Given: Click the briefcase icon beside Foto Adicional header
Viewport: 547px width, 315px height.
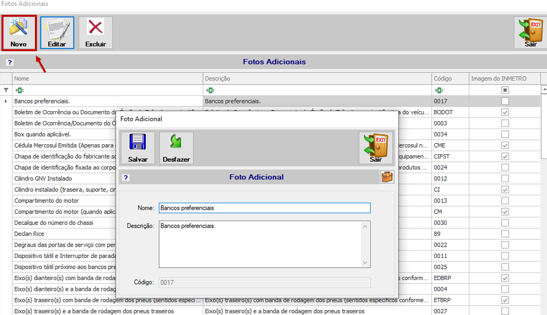Looking at the screenshot, I should 387,177.
